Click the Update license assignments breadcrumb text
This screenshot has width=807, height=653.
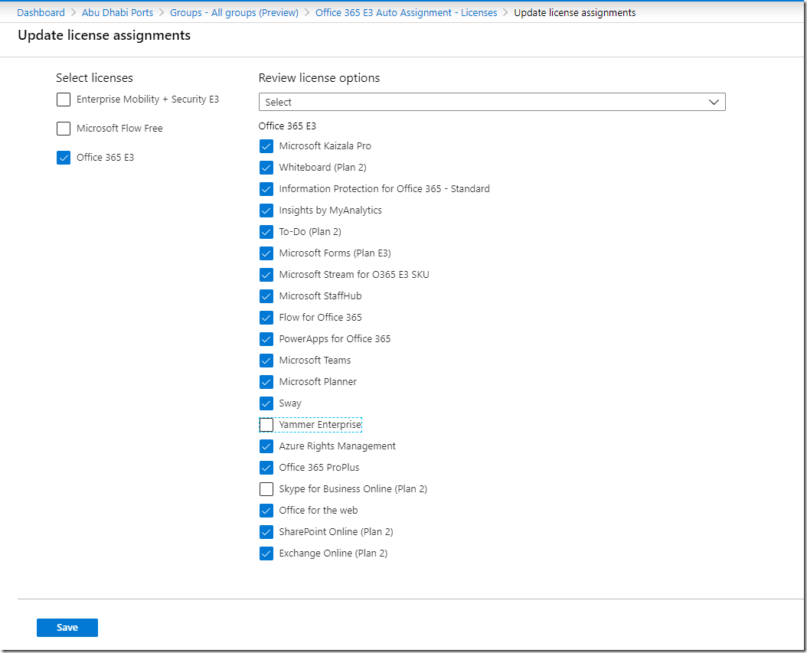coord(574,12)
